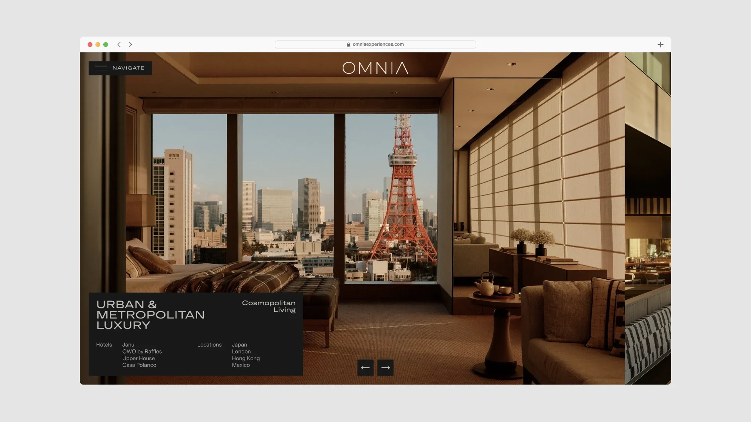The width and height of the screenshot is (751, 422).
Task: Select the Hong Kong location
Action: (x=246, y=358)
